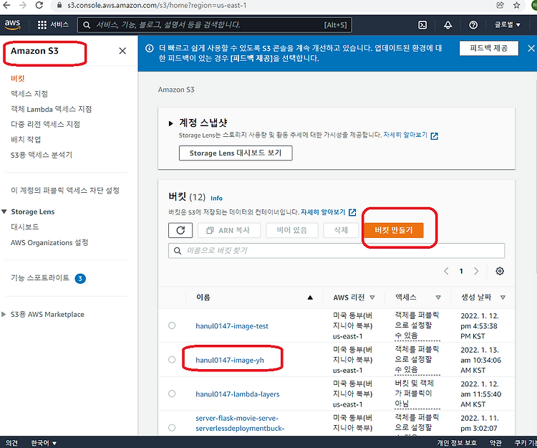537x448 pixels.
Task: Go to the previous page arrow
Action: pyautogui.click(x=446, y=271)
